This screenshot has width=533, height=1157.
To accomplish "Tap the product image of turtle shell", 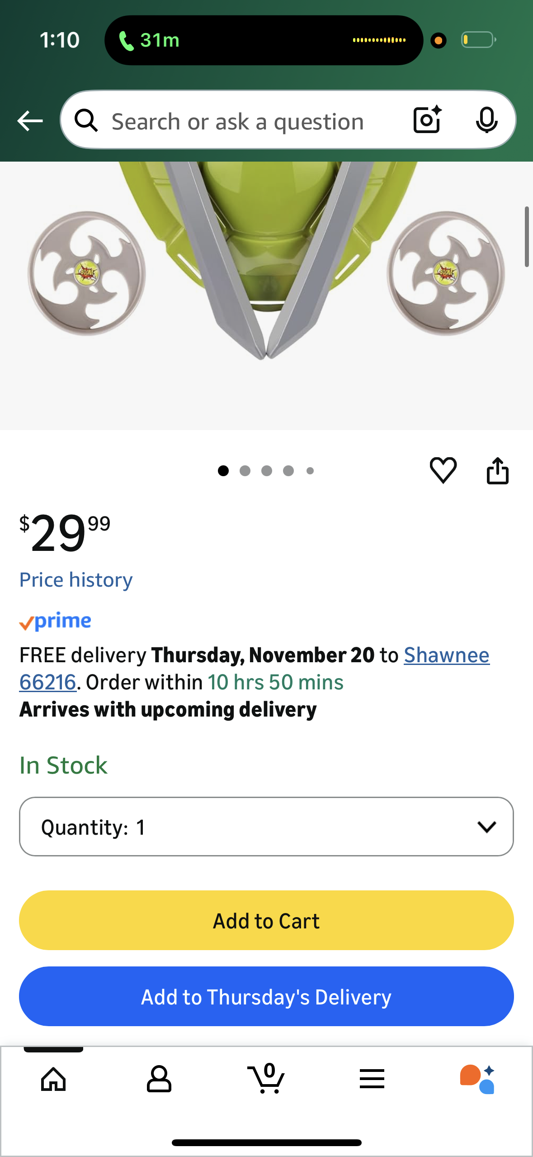I will [266, 272].
